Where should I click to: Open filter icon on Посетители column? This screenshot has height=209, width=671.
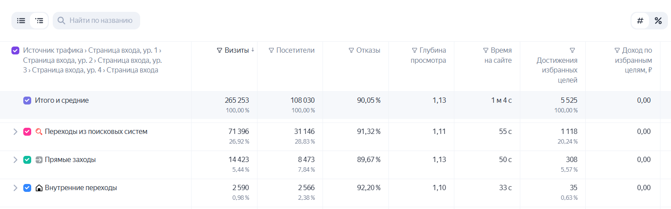(x=271, y=50)
